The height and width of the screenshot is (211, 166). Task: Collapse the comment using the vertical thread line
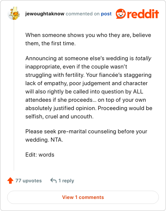click(x=14, y=96)
